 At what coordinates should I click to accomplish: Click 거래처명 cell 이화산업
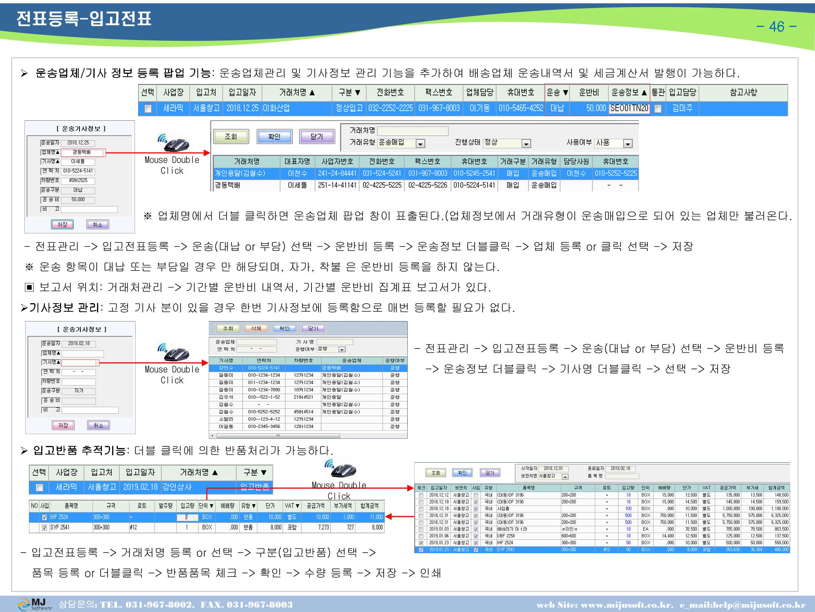coord(296,109)
